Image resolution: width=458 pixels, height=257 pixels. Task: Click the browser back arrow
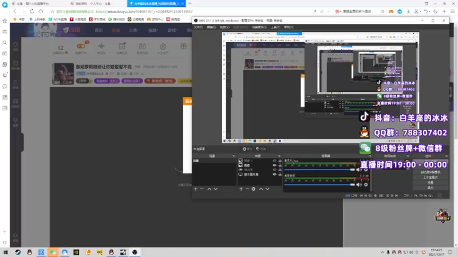(15, 11)
